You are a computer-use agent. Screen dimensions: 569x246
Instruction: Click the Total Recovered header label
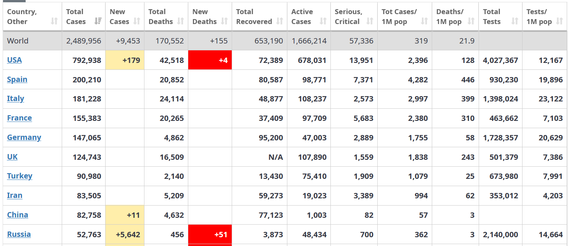coord(254,17)
